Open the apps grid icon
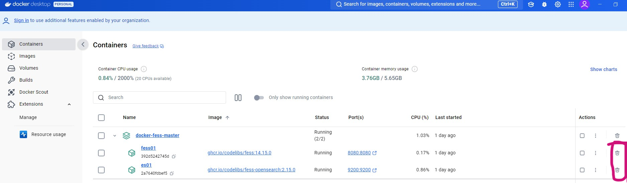This screenshot has height=183, width=627. pos(571,4)
